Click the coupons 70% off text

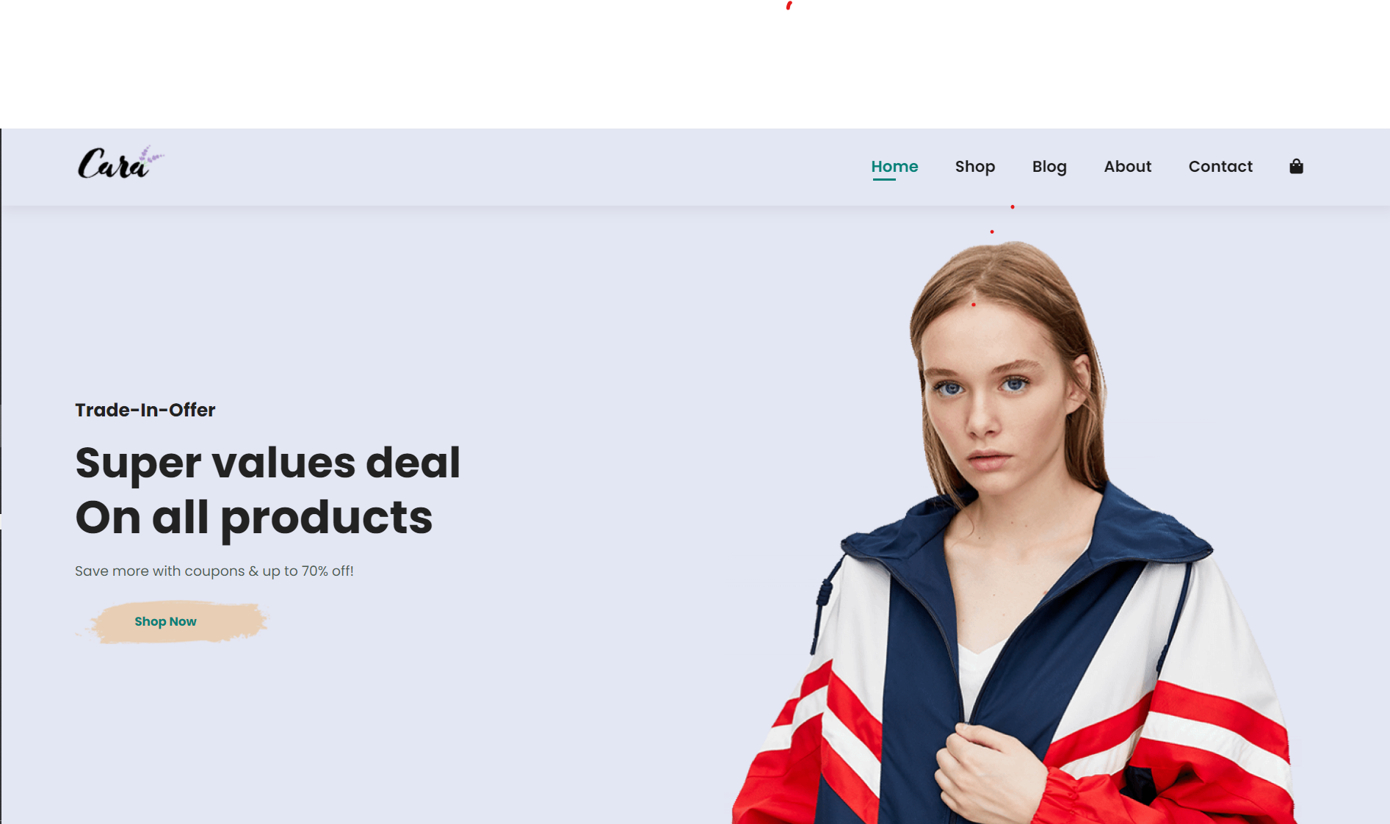pos(214,571)
